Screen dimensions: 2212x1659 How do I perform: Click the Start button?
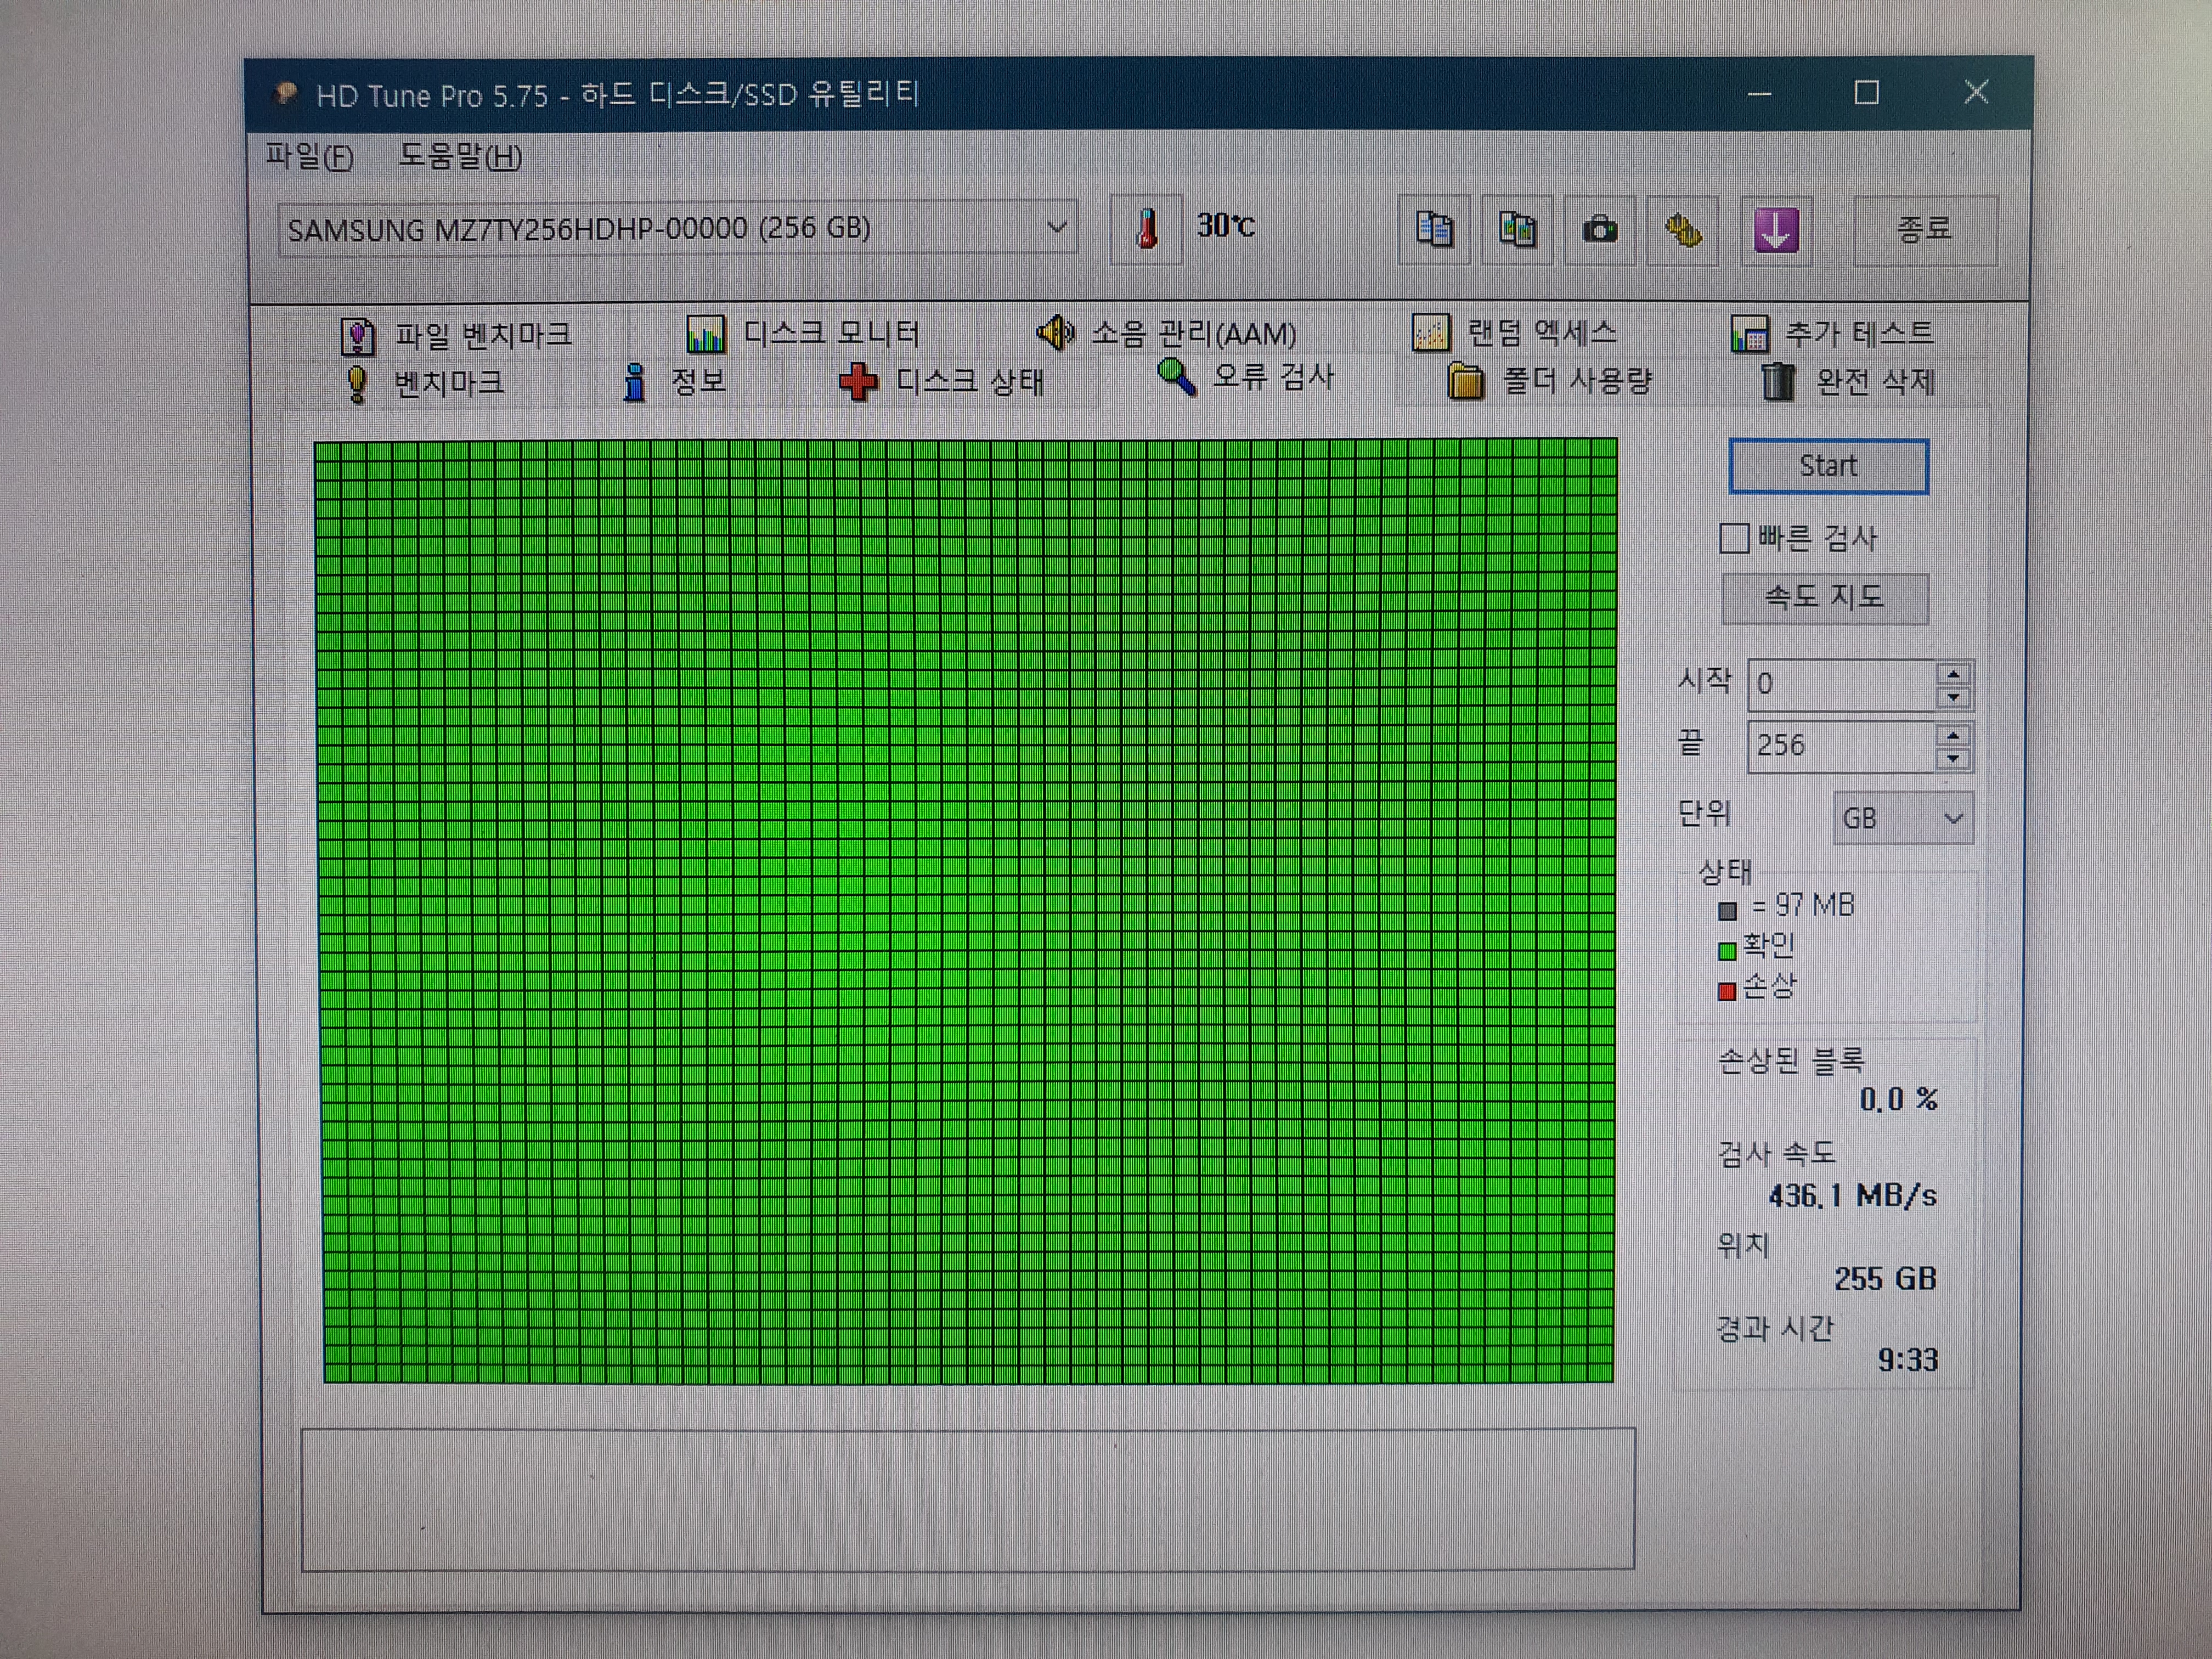1828,466
